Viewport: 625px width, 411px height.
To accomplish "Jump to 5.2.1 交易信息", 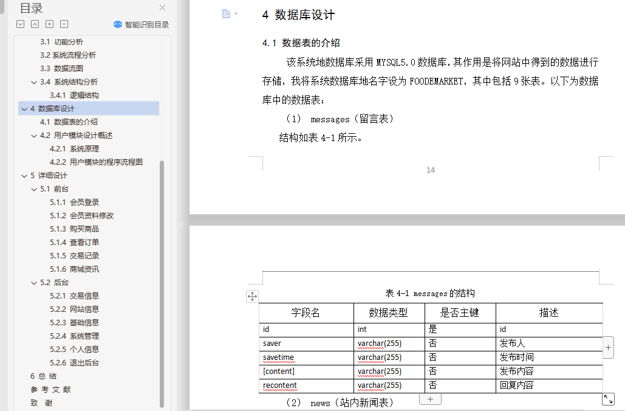I will point(74,295).
